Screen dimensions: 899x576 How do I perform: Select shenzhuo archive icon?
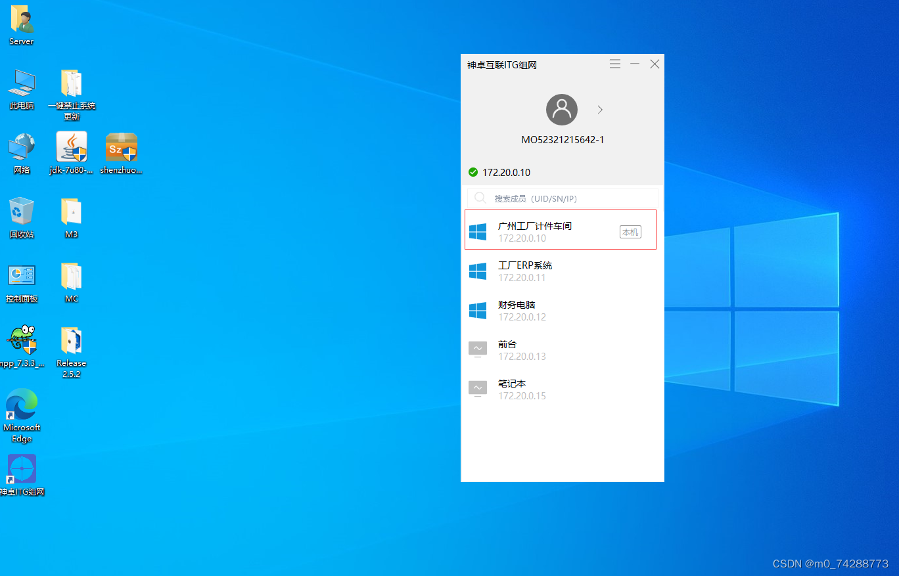point(122,154)
